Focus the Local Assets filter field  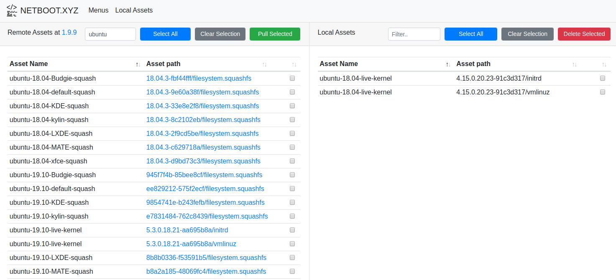pos(414,34)
